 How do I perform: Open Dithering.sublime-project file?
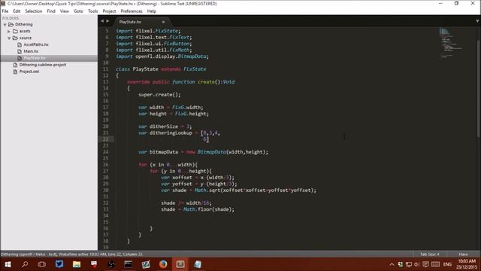click(43, 65)
